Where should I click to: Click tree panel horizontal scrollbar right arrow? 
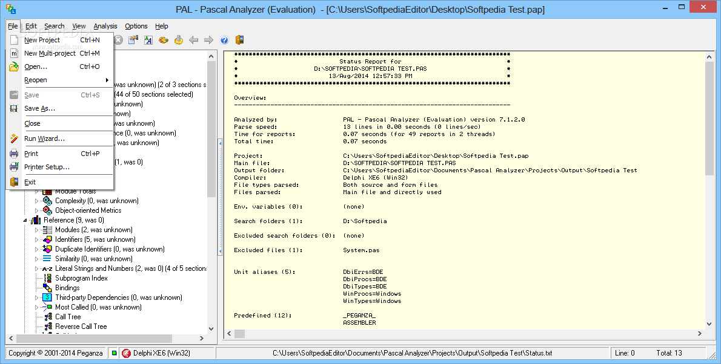coord(201,338)
